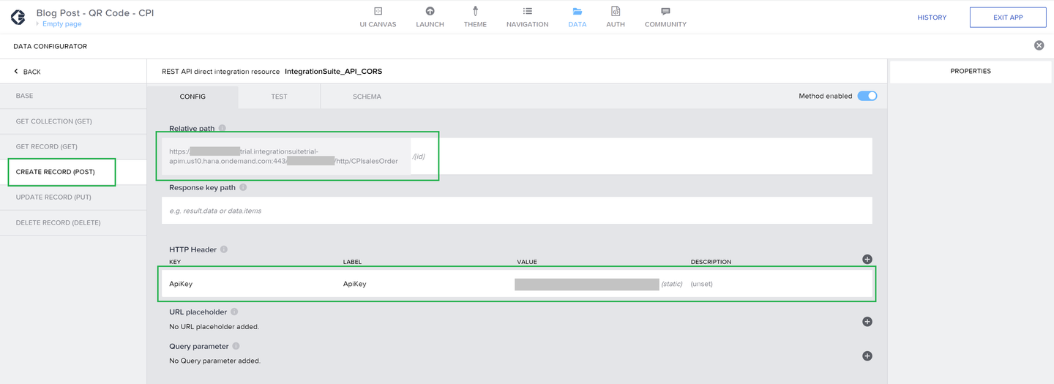Select CREATE RECORD (POST) method
Image resolution: width=1054 pixels, height=384 pixels.
(x=73, y=172)
